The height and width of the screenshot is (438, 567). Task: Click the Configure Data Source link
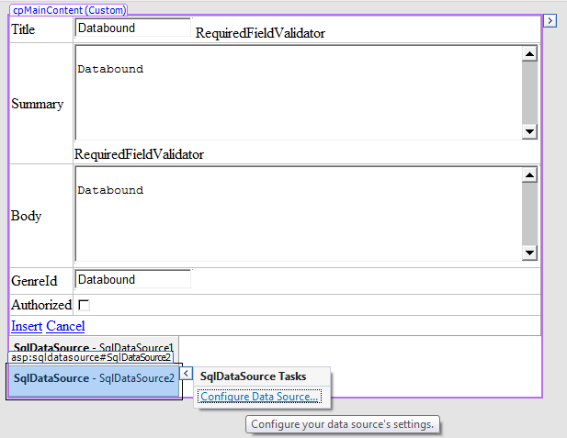(x=261, y=397)
